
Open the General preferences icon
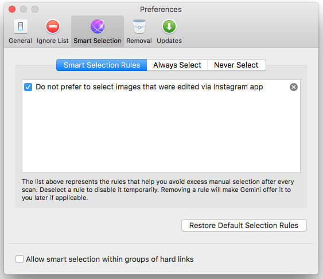pyautogui.click(x=21, y=26)
